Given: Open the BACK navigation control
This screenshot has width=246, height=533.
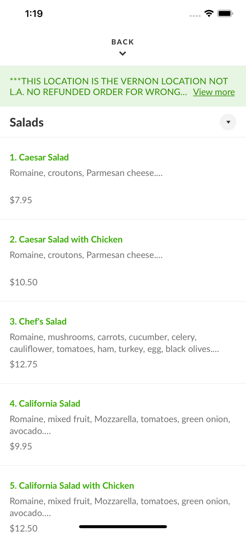Looking at the screenshot, I should pyautogui.click(x=122, y=42).
